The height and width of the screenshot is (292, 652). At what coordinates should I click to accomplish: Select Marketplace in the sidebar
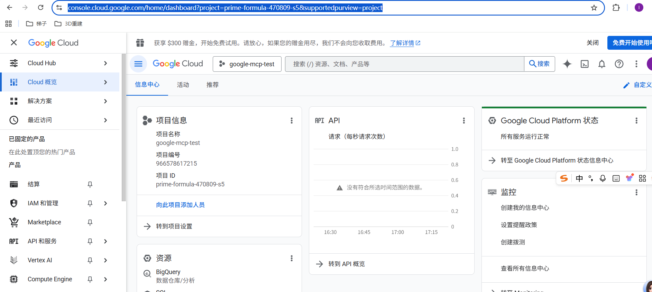[x=44, y=222]
